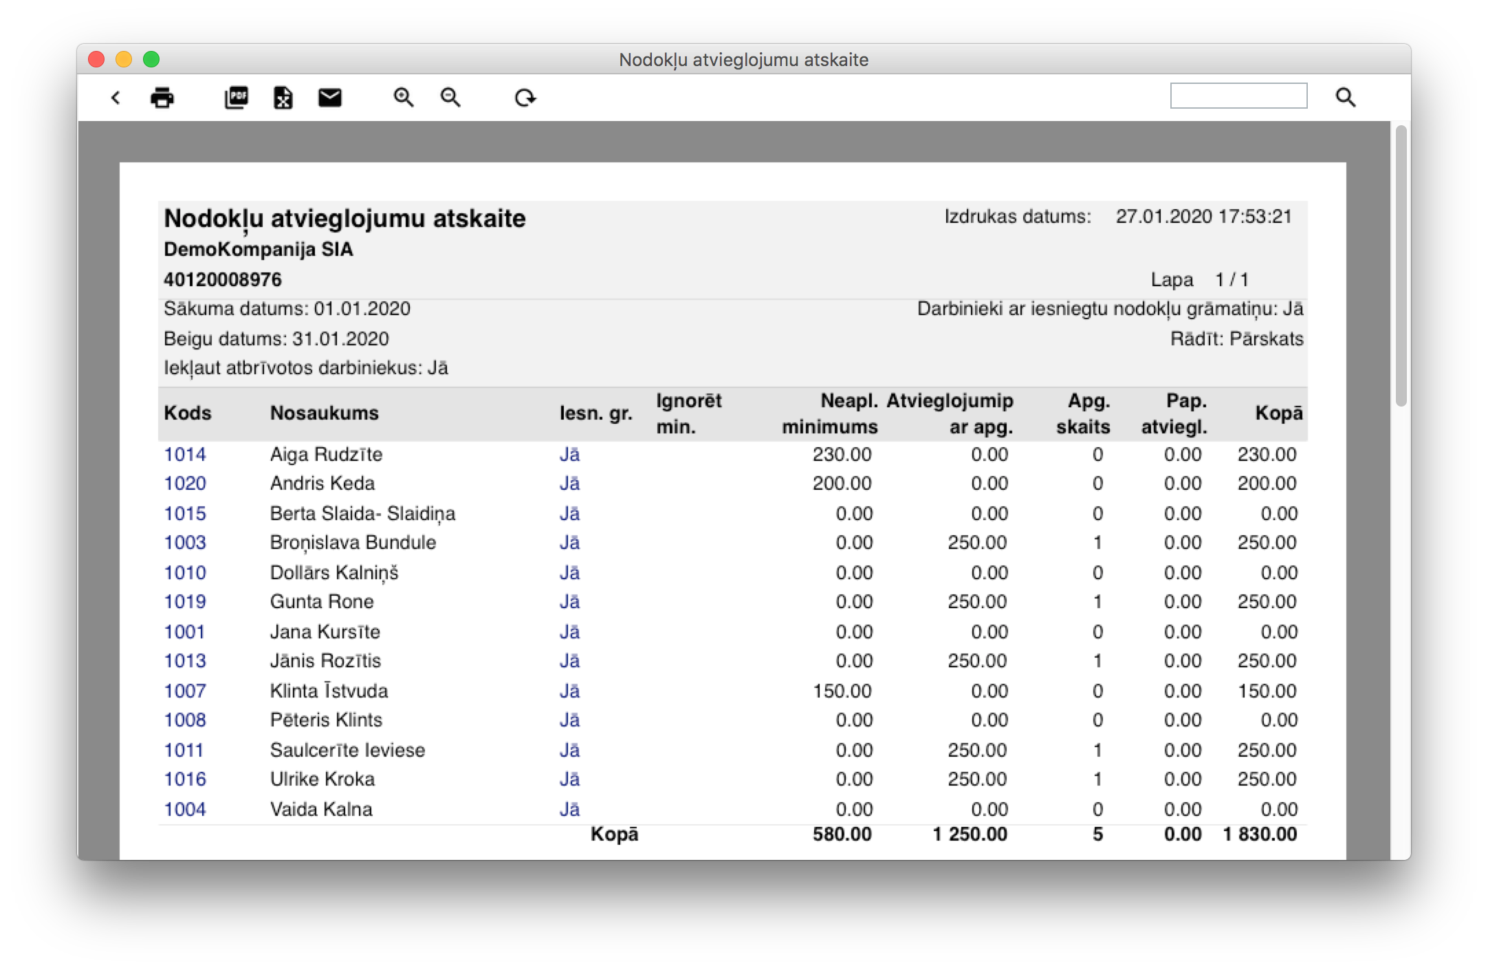This screenshot has height=970, width=1488.
Task: Click Jā link for Andris Keda
Action: pos(569,484)
